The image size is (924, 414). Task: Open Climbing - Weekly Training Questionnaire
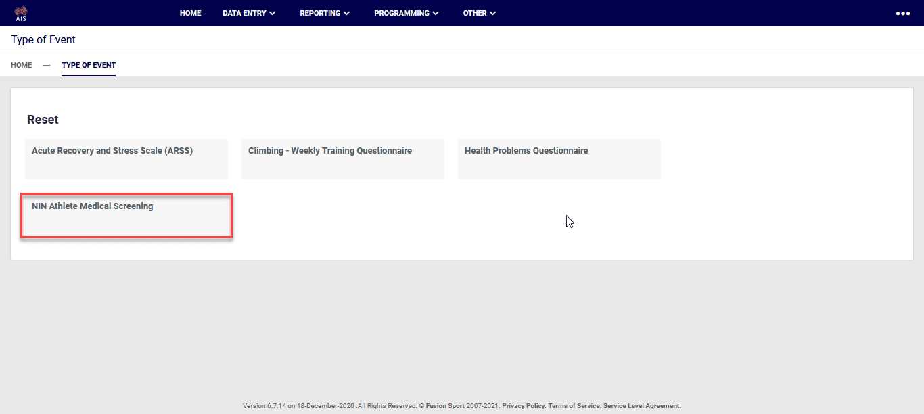coord(342,158)
